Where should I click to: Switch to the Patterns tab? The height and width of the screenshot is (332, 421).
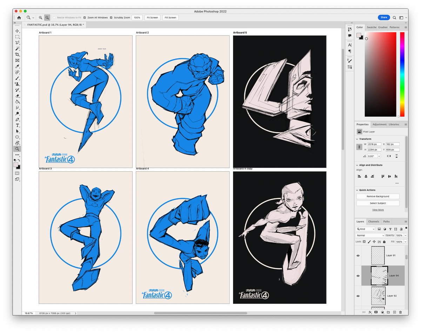(x=394, y=27)
